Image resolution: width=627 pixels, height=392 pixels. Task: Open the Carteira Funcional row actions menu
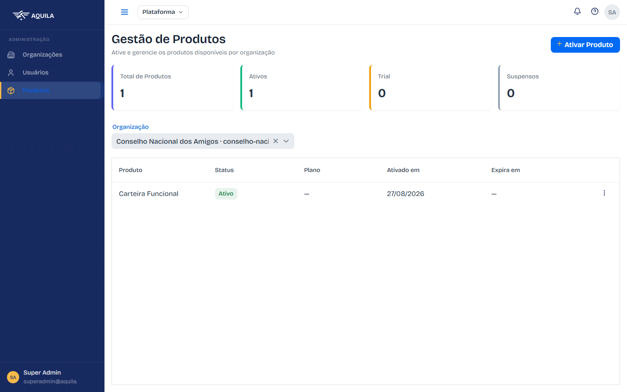click(x=604, y=193)
